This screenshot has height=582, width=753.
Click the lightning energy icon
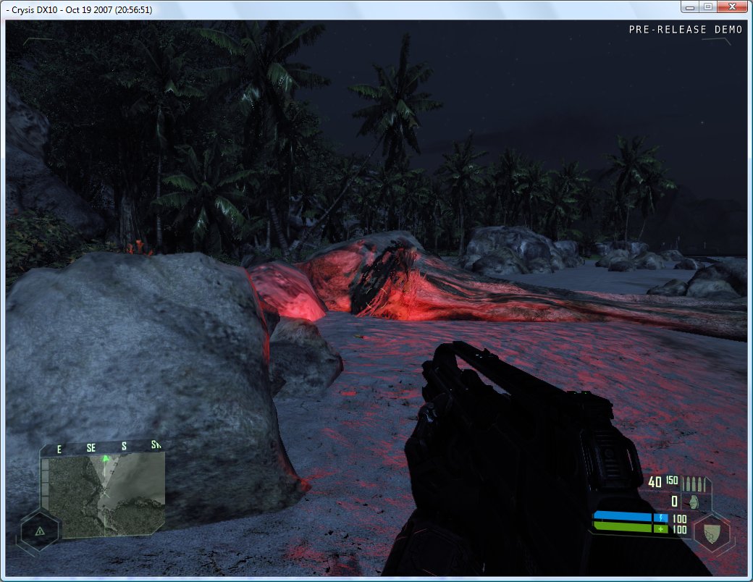point(661,518)
